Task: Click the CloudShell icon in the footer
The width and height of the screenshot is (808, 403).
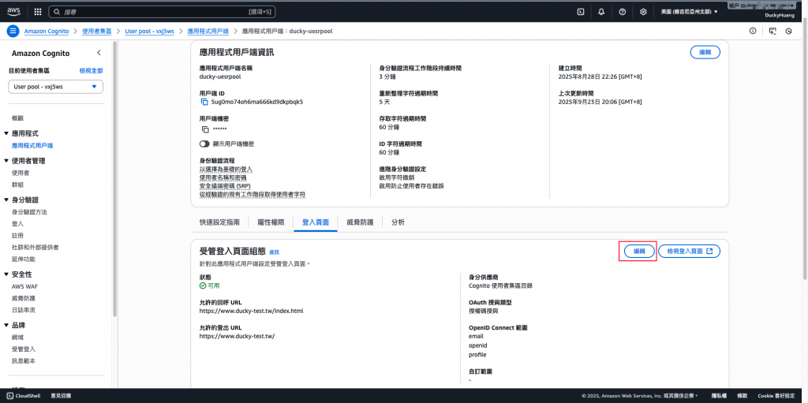Action: tap(9, 396)
